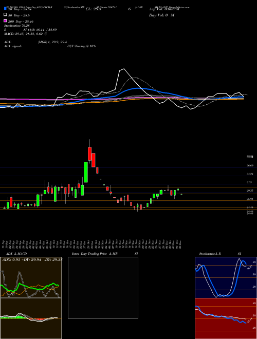Click the white 50 Day EMA legend swatch
The height and width of the screenshot is (339, 257).
(6, 15)
